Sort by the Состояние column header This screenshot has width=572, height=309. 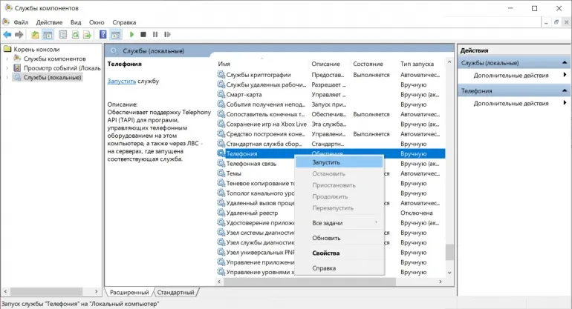368,64
